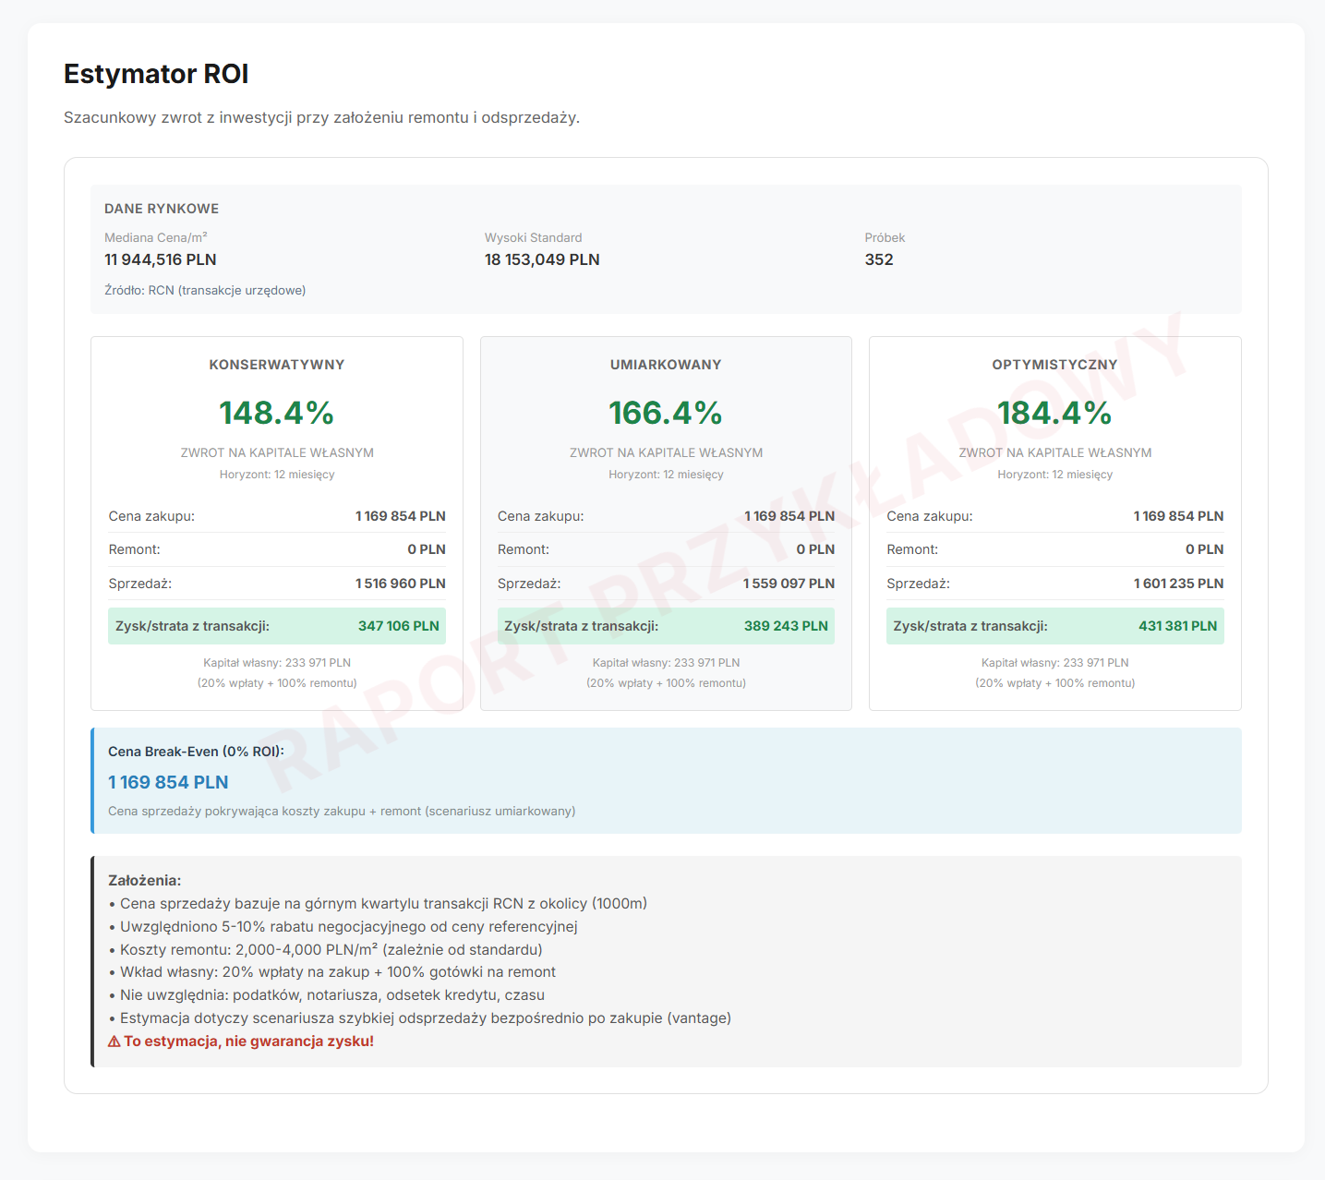Image resolution: width=1325 pixels, height=1180 pixels.
Task: Click the Źródło: RCN source note
Action: (205, 290)
